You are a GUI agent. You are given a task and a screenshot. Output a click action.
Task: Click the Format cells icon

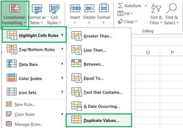pos(104,7)
